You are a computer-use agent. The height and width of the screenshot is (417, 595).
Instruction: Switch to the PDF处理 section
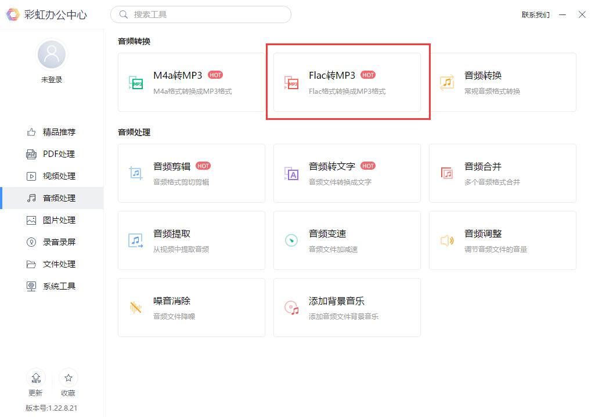52,153
